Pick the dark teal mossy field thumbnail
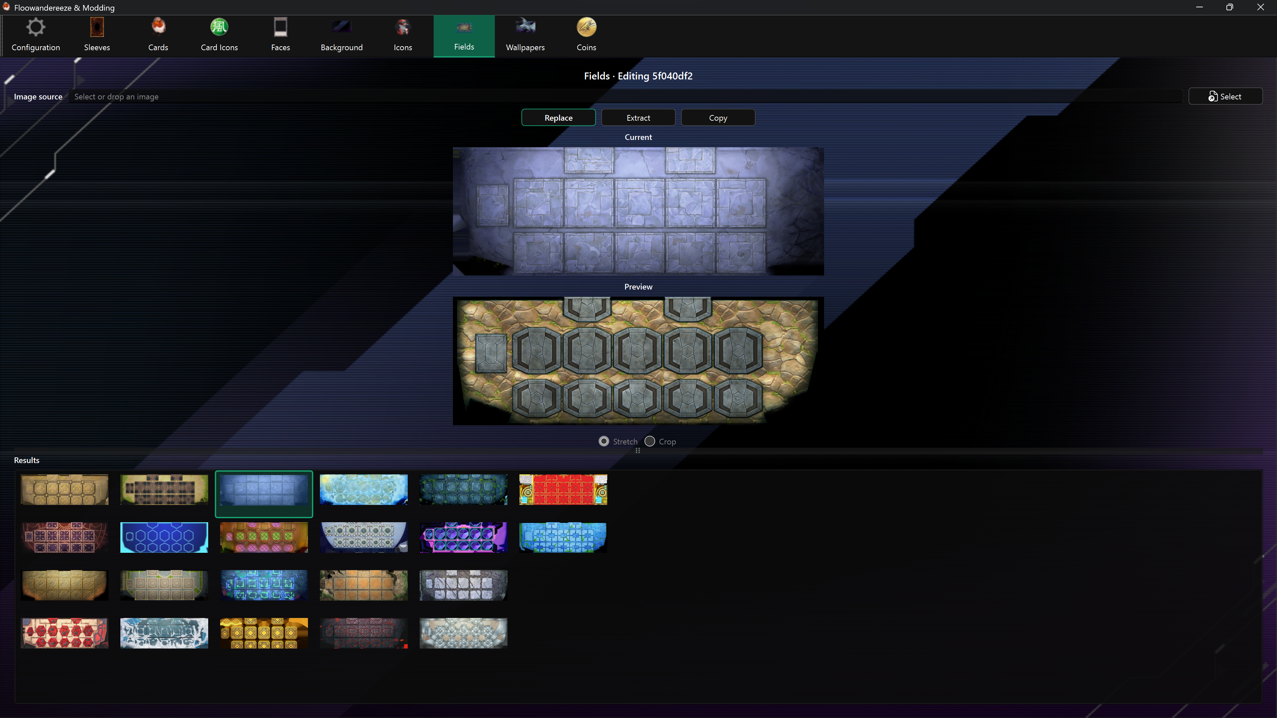 (464, 490)
